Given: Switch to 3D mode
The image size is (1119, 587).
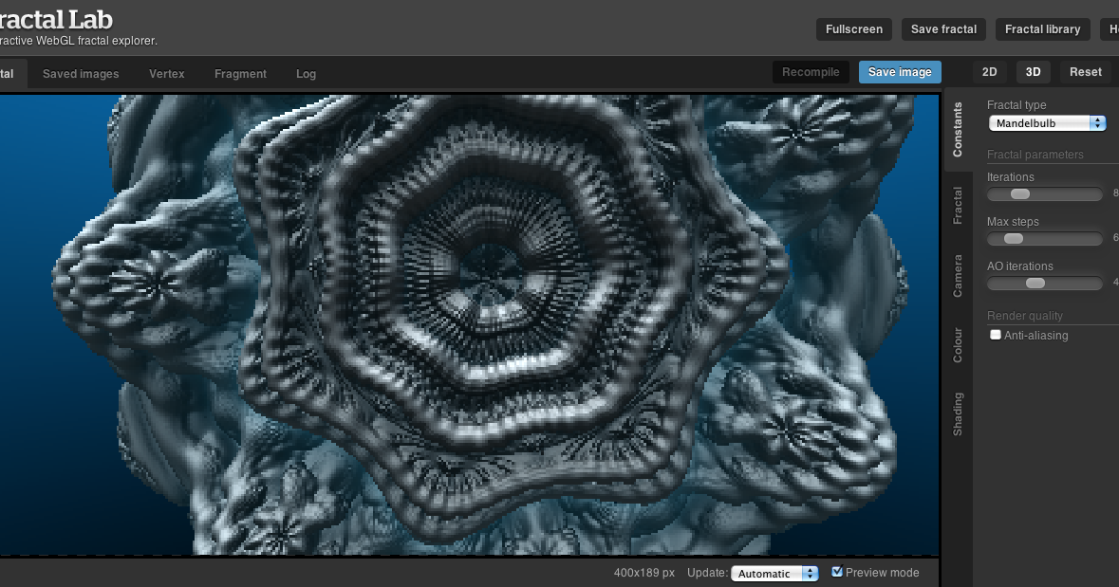Looking at the screenshot, I should pyautogui.click(x=1033, y=72).
